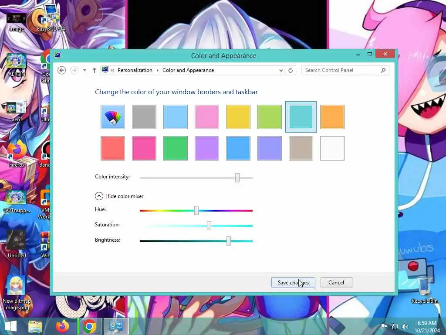Maximize the Color and Appearance window
This screenshot has height=335, width=446.
(x=369, y=54)
